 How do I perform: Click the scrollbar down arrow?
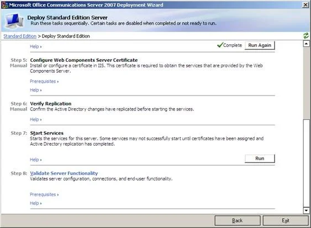pyautogui.click(x=306, y=210)
